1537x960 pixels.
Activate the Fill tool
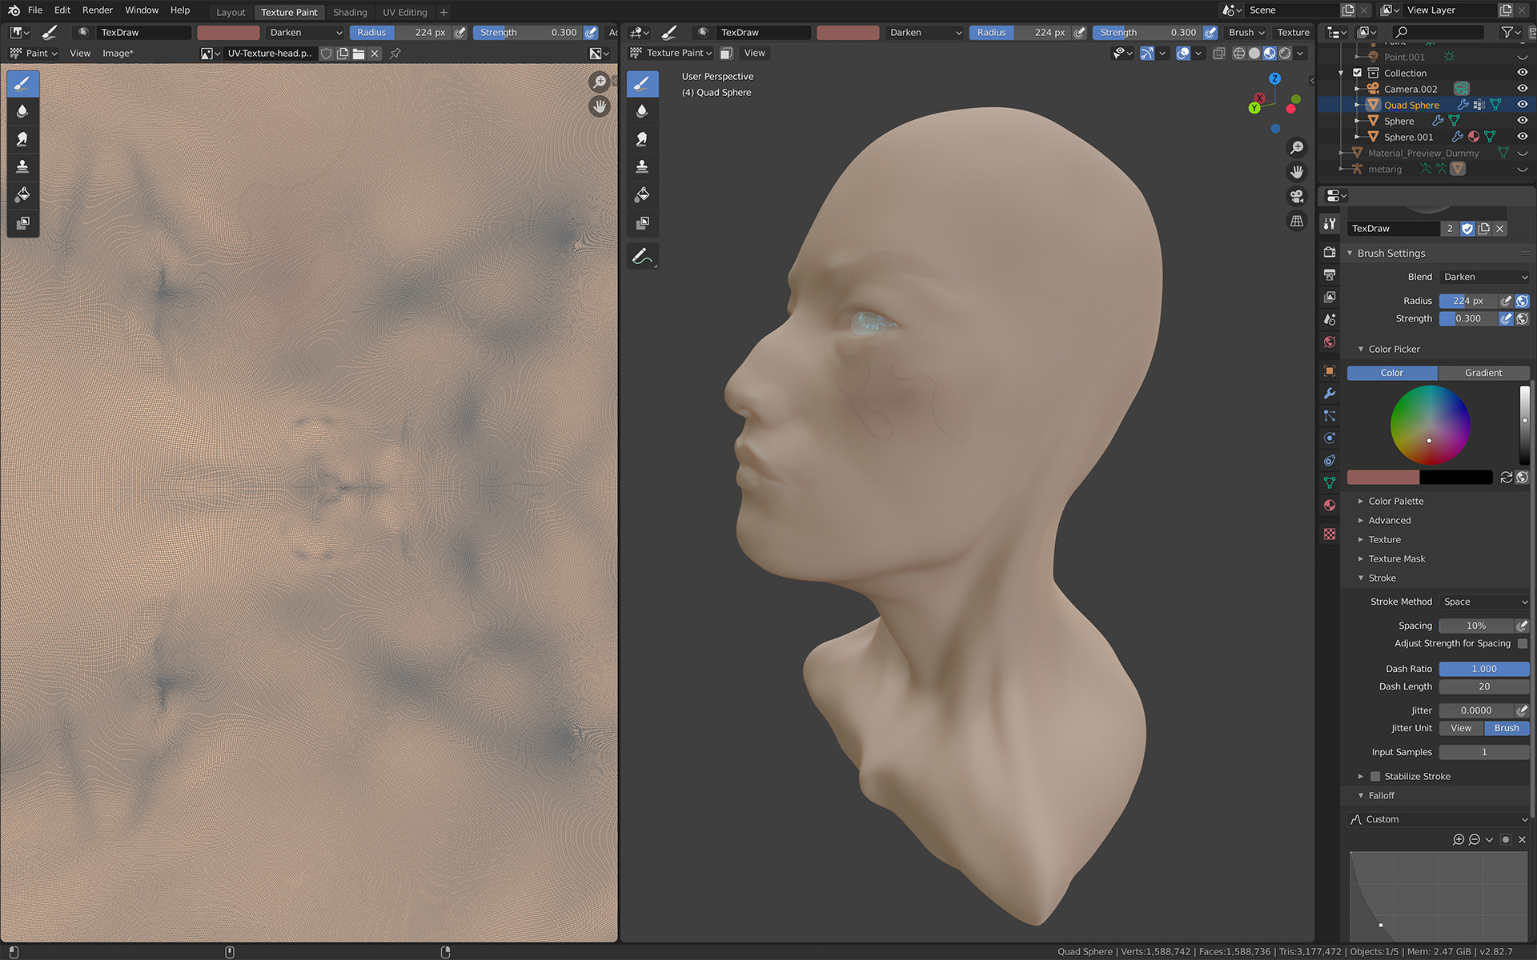[22, 194]
